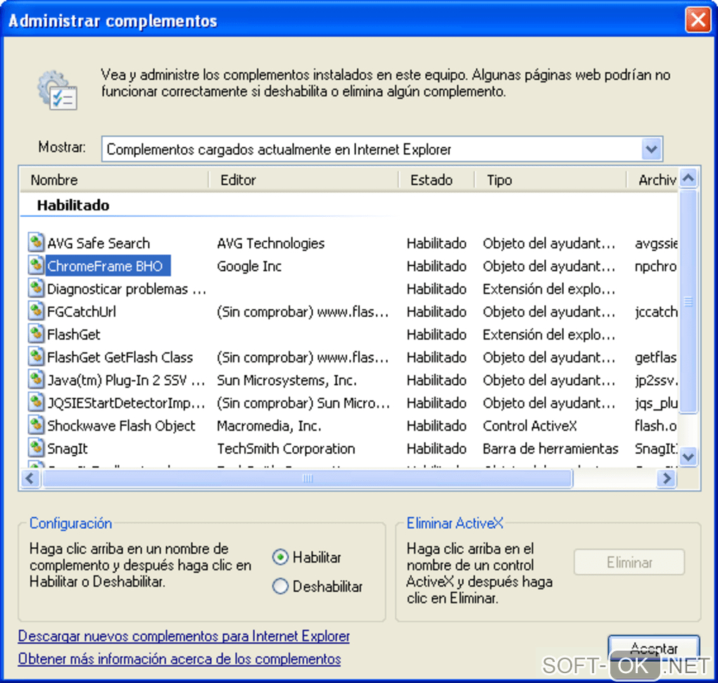
Task: Click the SnagIt toolbar add-on icon
Action: (x=36, y=449)
